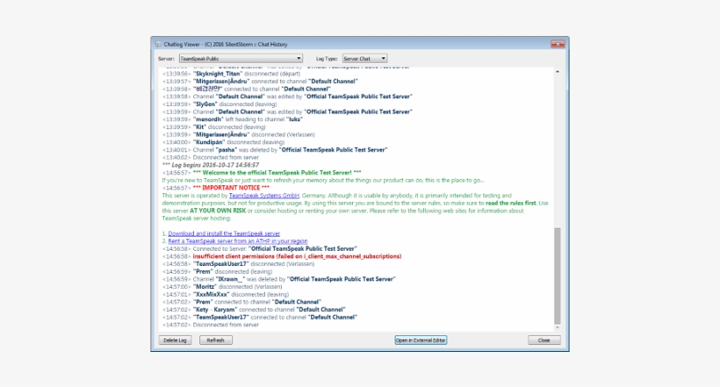
Task: Open Rent a TeamSpeak server from an ATHP link
Action: (x=238, y=241)
